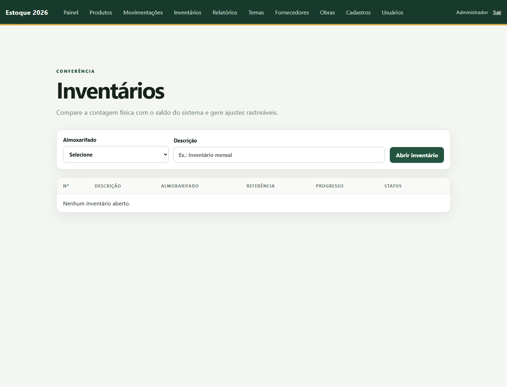Click the CONFERÊNCIA eyebrow label
This screenshot has height=387, width=507.
point(75,71)
